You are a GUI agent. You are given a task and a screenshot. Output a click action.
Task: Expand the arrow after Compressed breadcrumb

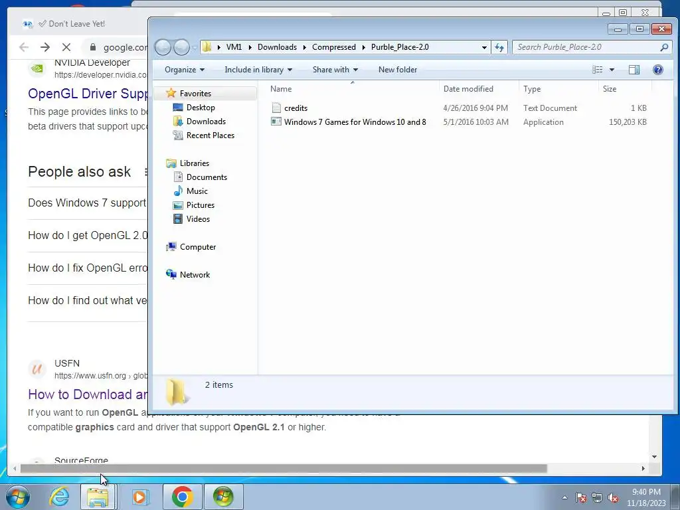coord(363,47)
